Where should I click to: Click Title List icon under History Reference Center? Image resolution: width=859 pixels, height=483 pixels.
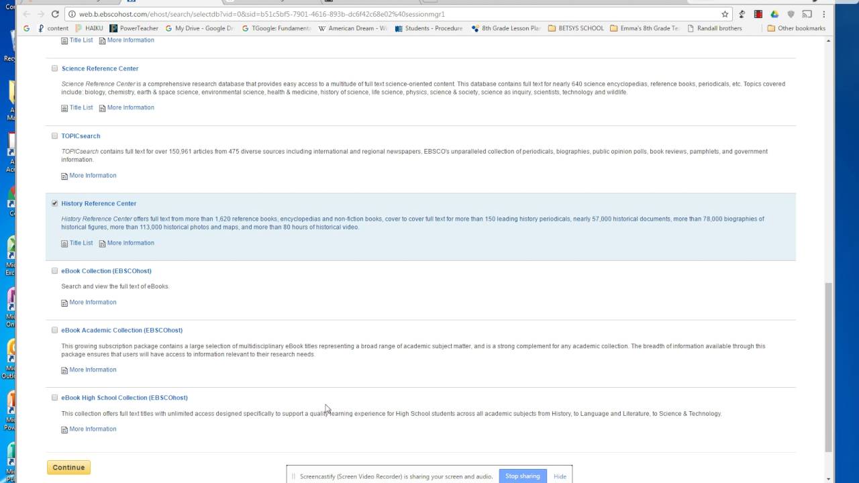64,244
